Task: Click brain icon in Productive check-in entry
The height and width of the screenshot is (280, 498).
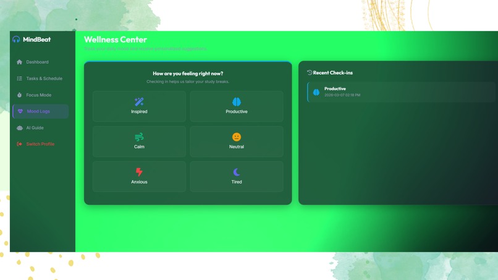Action: (316, 92)
